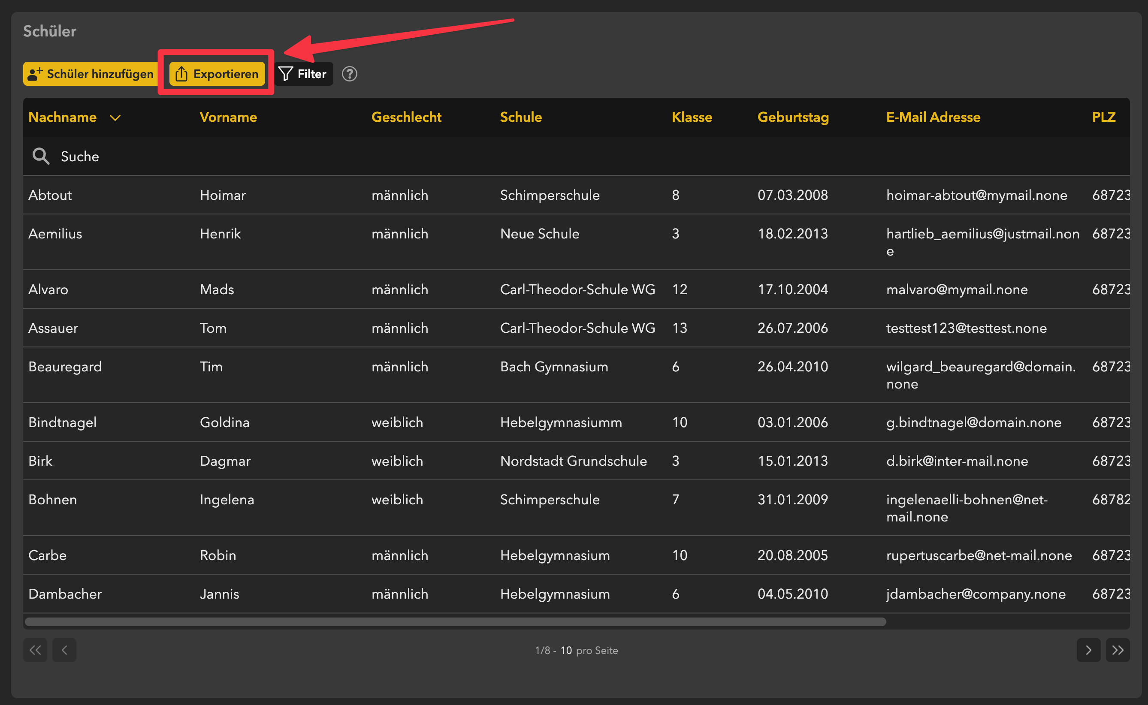Sort by the Schule column header
Viewport: 1148px width, 705px height.
tap(520, 117)
